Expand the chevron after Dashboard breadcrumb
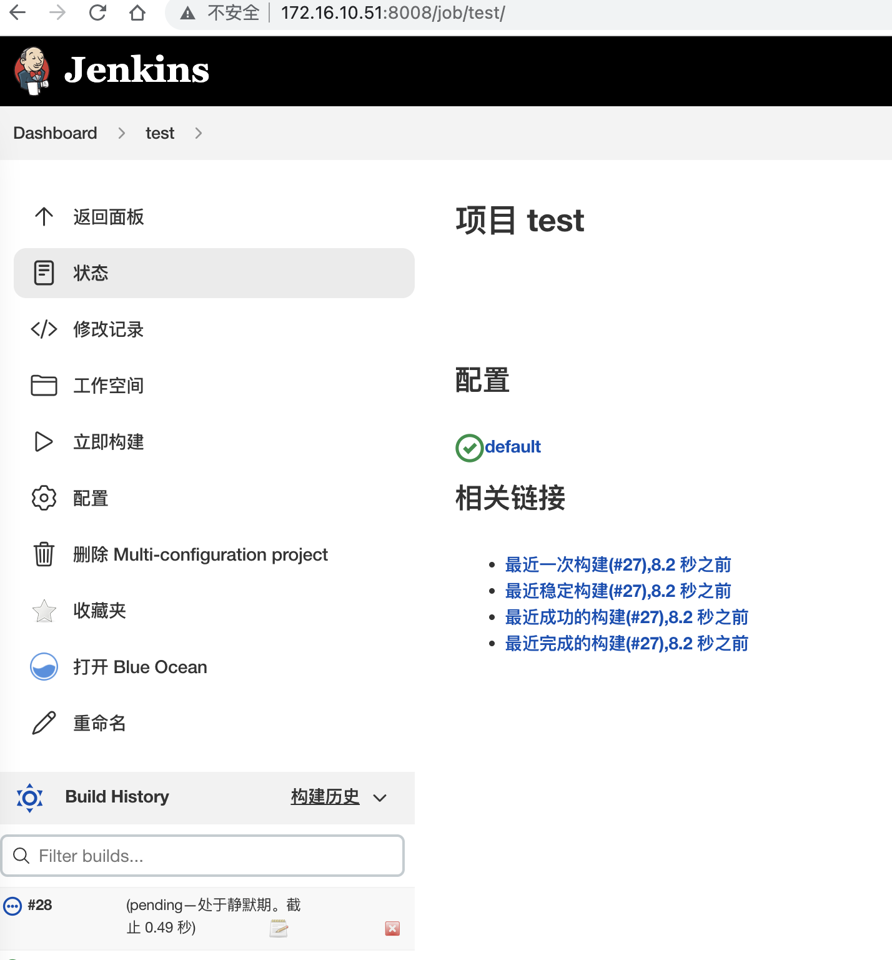Viewport: 892px width, 960px height. click(122, 133)
